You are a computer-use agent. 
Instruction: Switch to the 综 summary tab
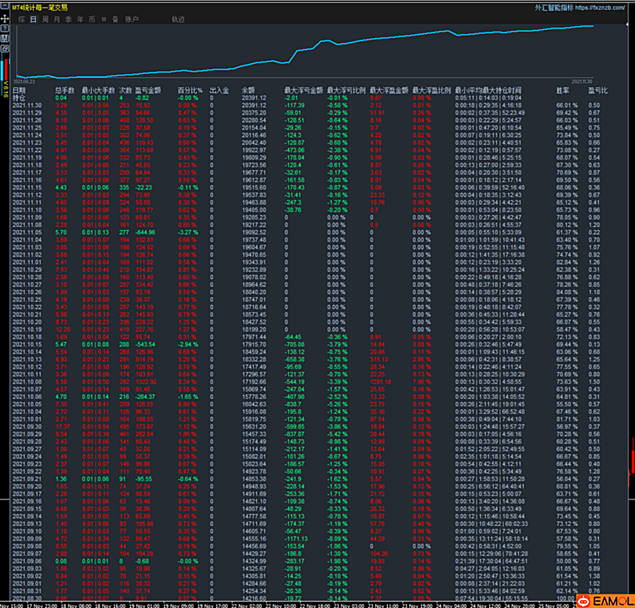21,19
